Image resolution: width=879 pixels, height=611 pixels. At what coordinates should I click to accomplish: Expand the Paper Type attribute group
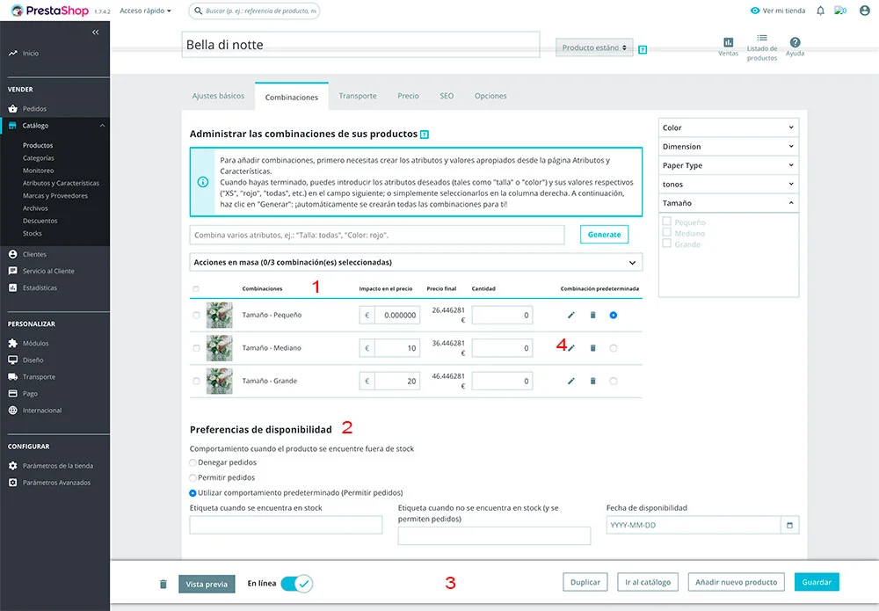click(728, 165)
